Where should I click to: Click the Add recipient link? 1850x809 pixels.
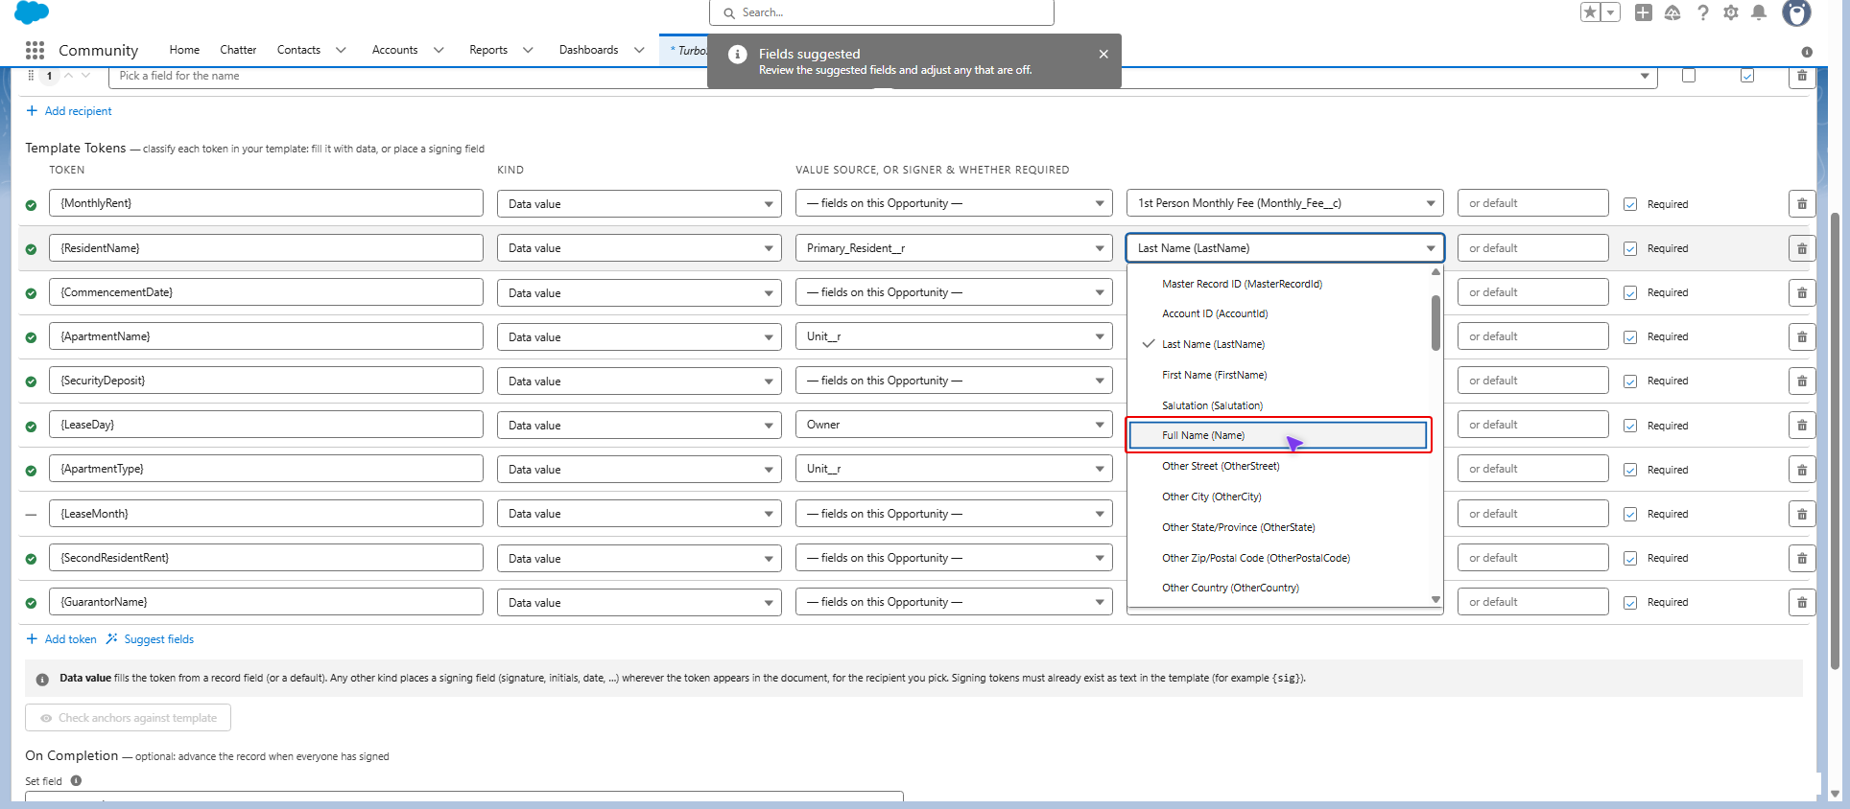click(69, 111)
